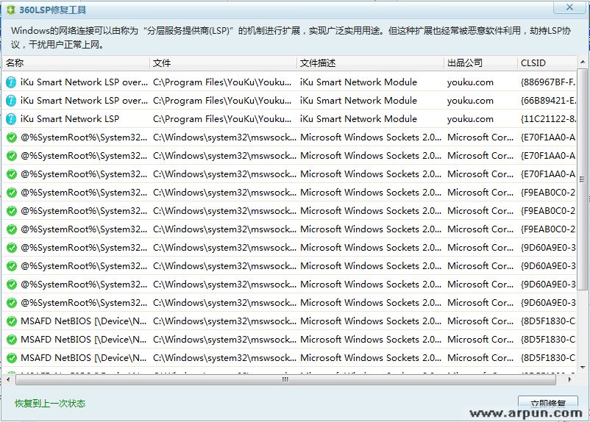Sort by the 文件 column header
Image resolution: width=590 pixels, height=422 pixels.
(223, 63)
